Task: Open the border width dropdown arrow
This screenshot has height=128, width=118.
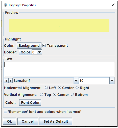Action: [39, 52]
